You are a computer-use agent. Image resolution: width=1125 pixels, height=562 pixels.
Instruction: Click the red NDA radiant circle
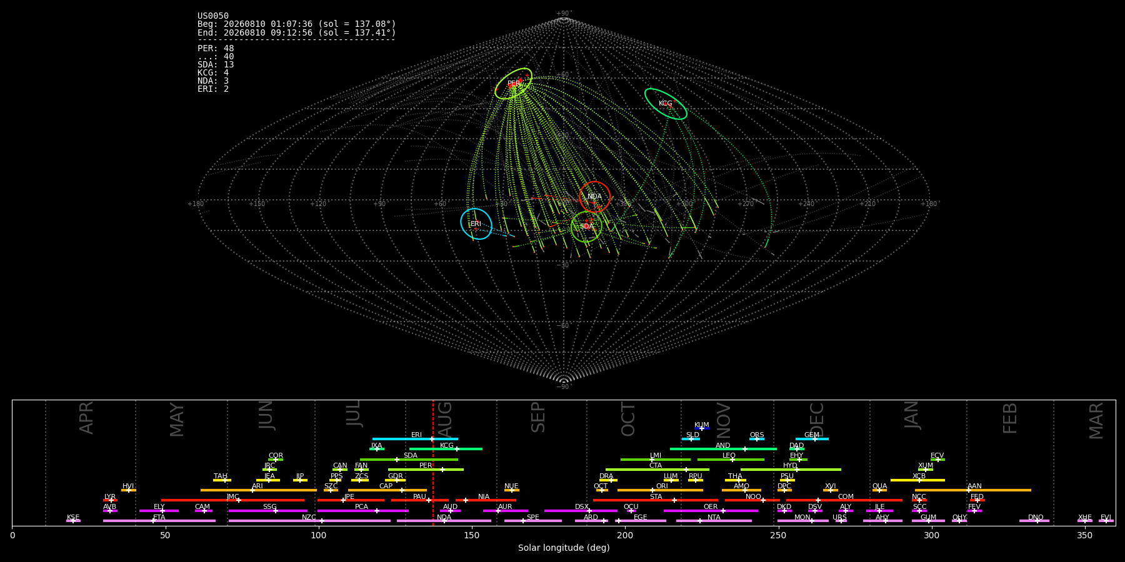click(594, 197)
